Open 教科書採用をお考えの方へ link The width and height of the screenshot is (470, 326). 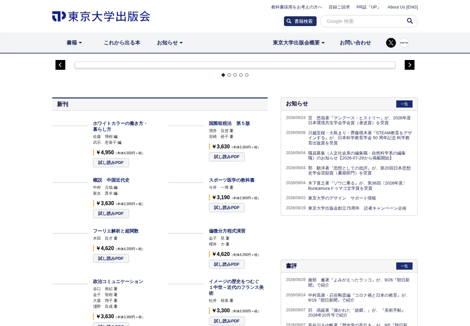click(x=296, y=7)
